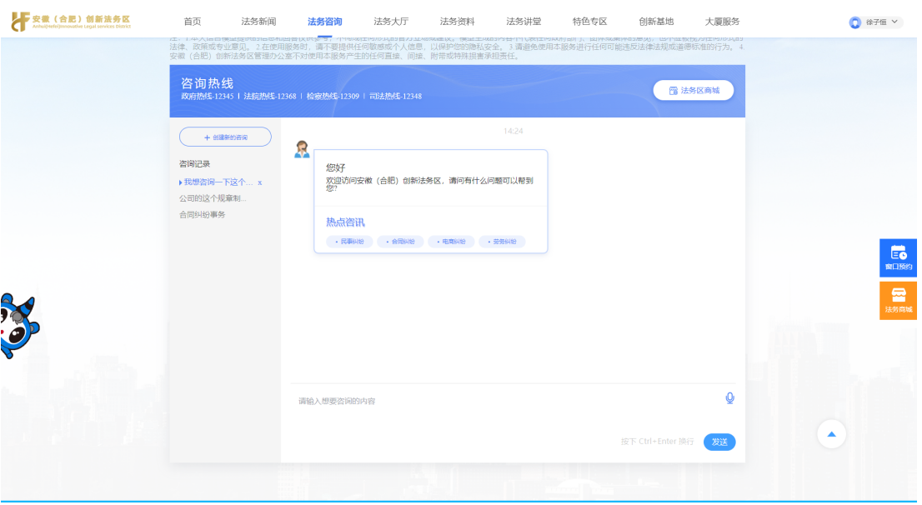
Task: Click the 检察热线-12309 hotline text
Action: pyautogui.click(x=333, y=97)
